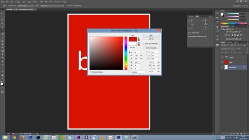Click the not web safe cube icon

[139, 43]
